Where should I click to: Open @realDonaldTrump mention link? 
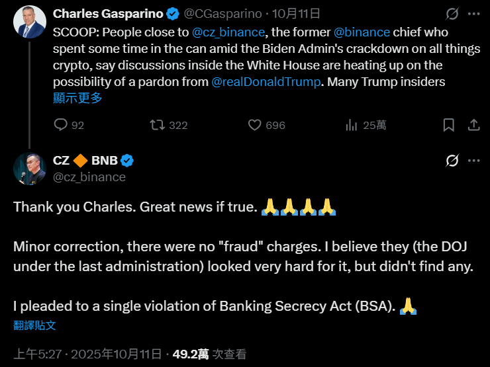pyautogui.click(x=266, y=82)
